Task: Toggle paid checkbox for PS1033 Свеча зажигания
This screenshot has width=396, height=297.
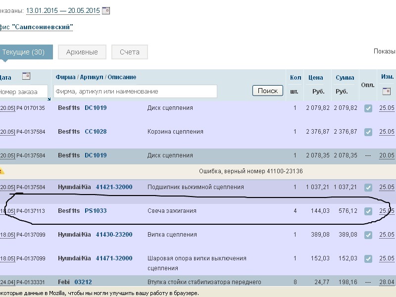Action: 368,211
